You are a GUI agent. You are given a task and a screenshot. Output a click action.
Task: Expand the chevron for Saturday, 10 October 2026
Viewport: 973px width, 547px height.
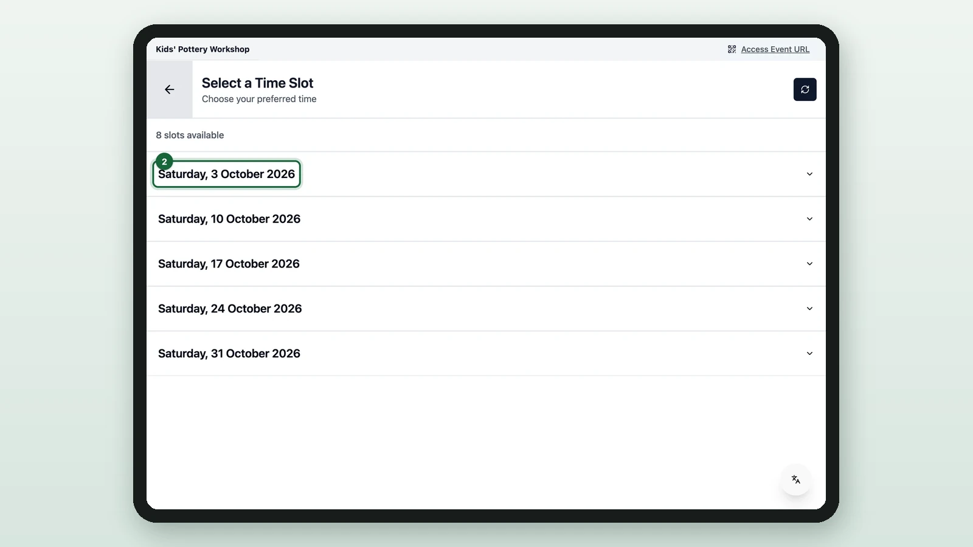pos(809,219)
